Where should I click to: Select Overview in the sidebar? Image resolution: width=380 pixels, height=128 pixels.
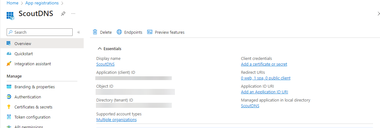pos(42,44)
